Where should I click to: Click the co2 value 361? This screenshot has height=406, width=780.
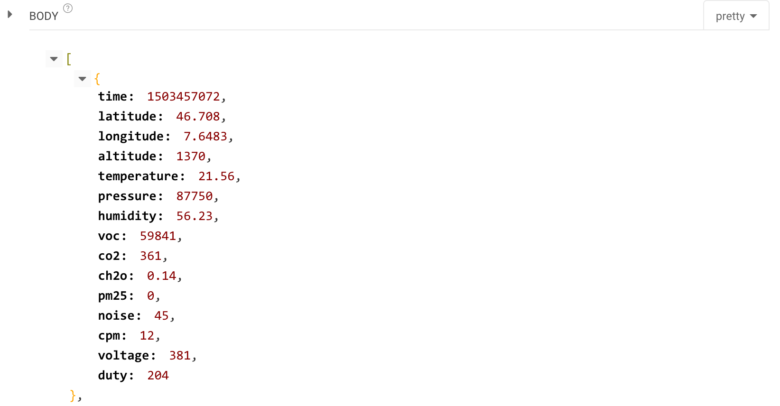click(x=151, y=256)
